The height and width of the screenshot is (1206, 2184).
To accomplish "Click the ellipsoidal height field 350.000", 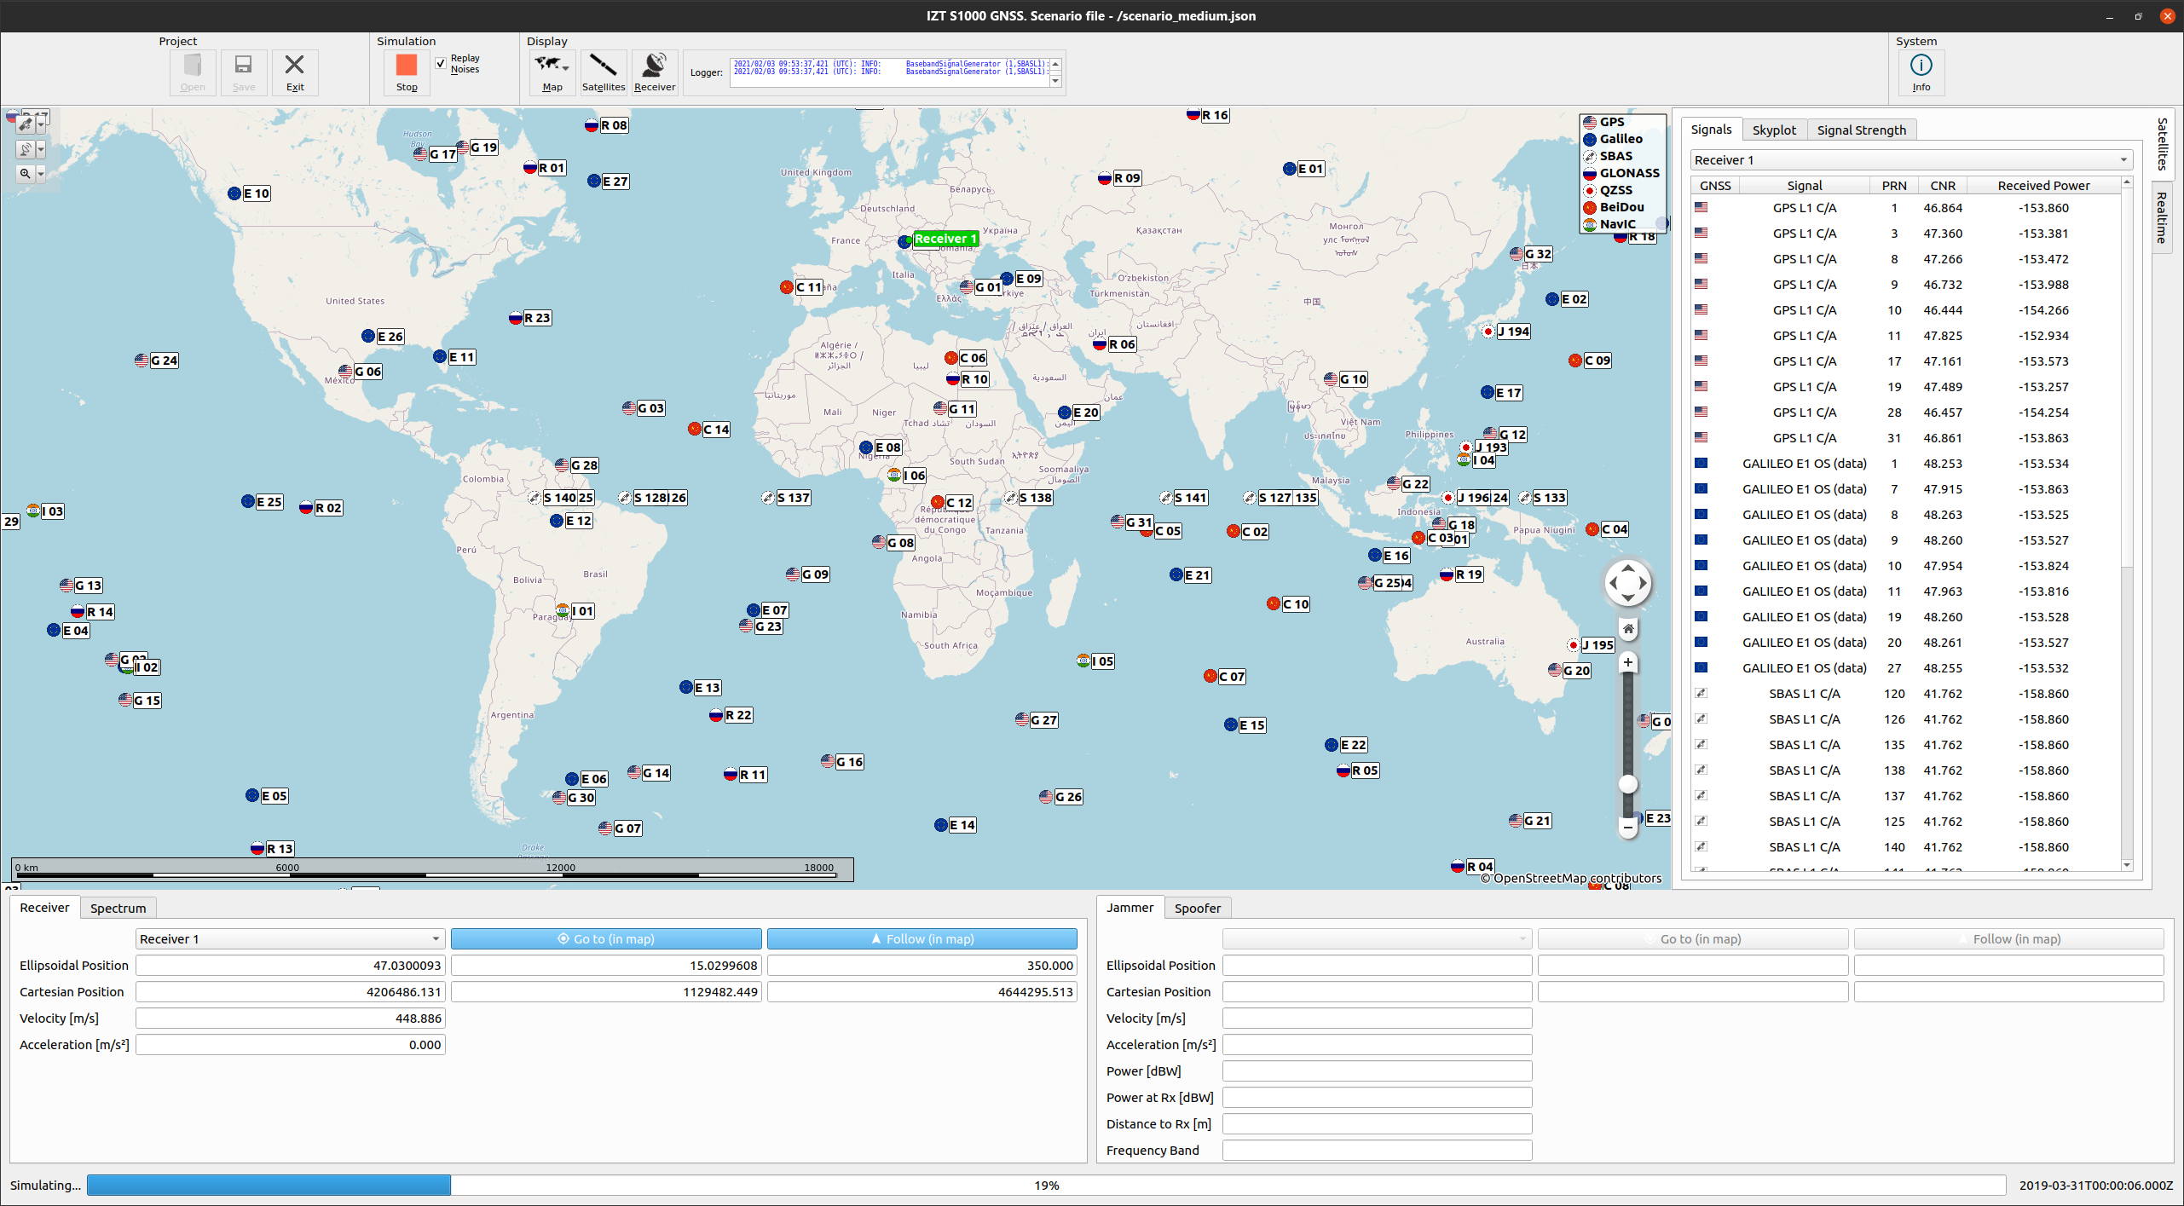I will pyautogui.click(x=922, y=966).
